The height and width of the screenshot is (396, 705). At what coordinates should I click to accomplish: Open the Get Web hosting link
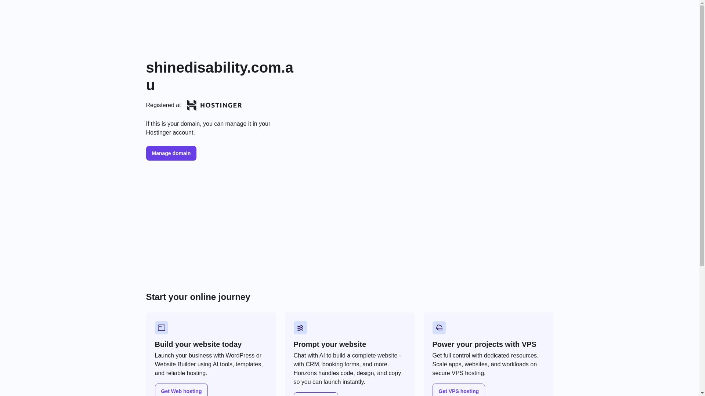(181, 391)
